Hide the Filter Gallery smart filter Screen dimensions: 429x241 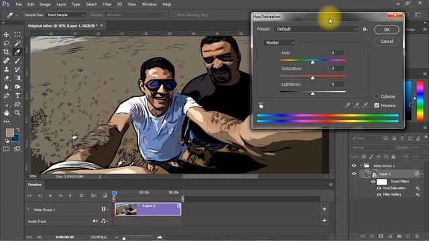(379, 195)
